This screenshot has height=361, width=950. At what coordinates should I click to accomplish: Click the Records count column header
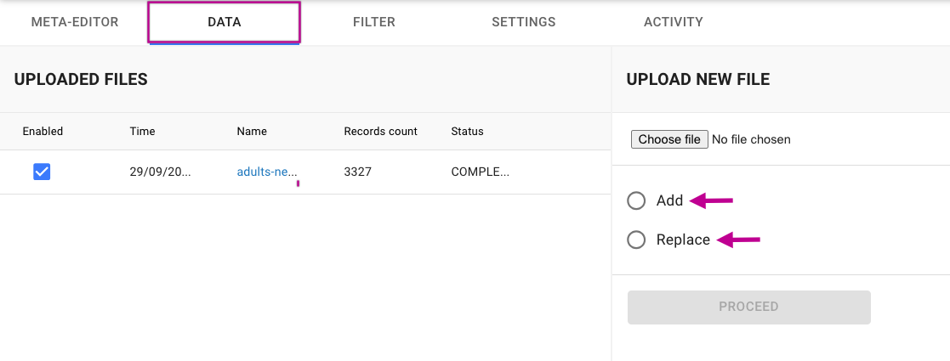tap(380, 132)
